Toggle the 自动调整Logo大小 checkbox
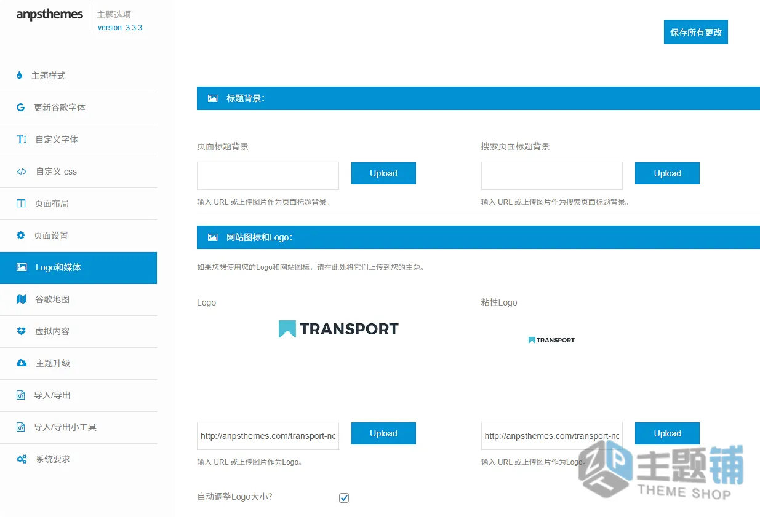The image size is (760, 517). pyautogui.click(x=344, y=497)
